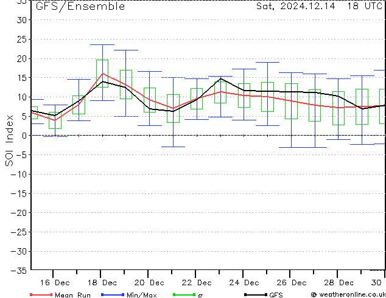The image size is (386, 298).
Task: Click the black GFS legend line
Action: [256, 294]
